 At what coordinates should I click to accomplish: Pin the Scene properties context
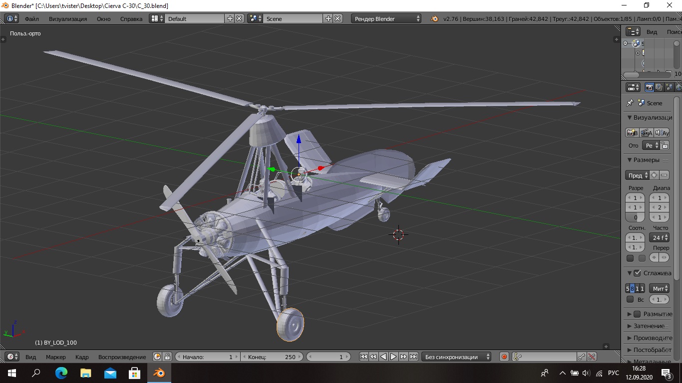click(x=630, y=103)
